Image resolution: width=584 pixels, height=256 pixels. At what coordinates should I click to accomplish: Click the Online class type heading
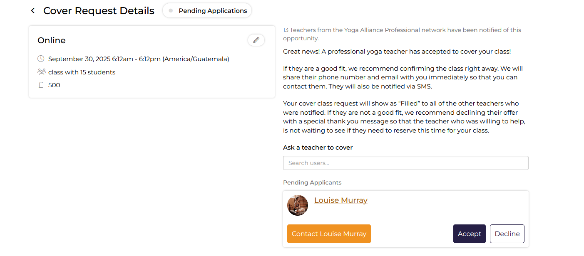point(52,40)
